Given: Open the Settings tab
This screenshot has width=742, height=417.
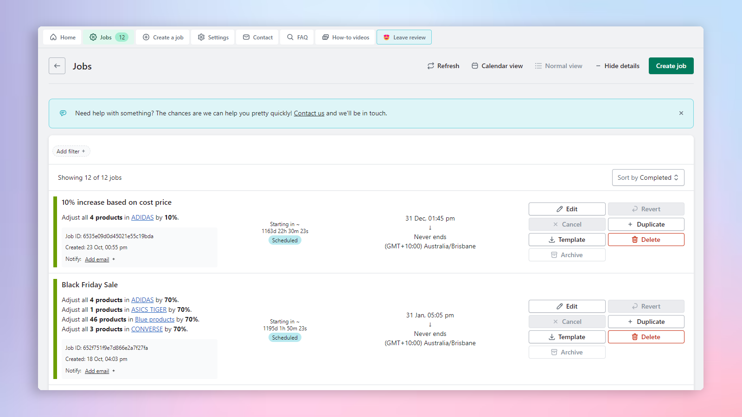Looking at the screenshot, I should pyautogui.click(x=213, y=38).
